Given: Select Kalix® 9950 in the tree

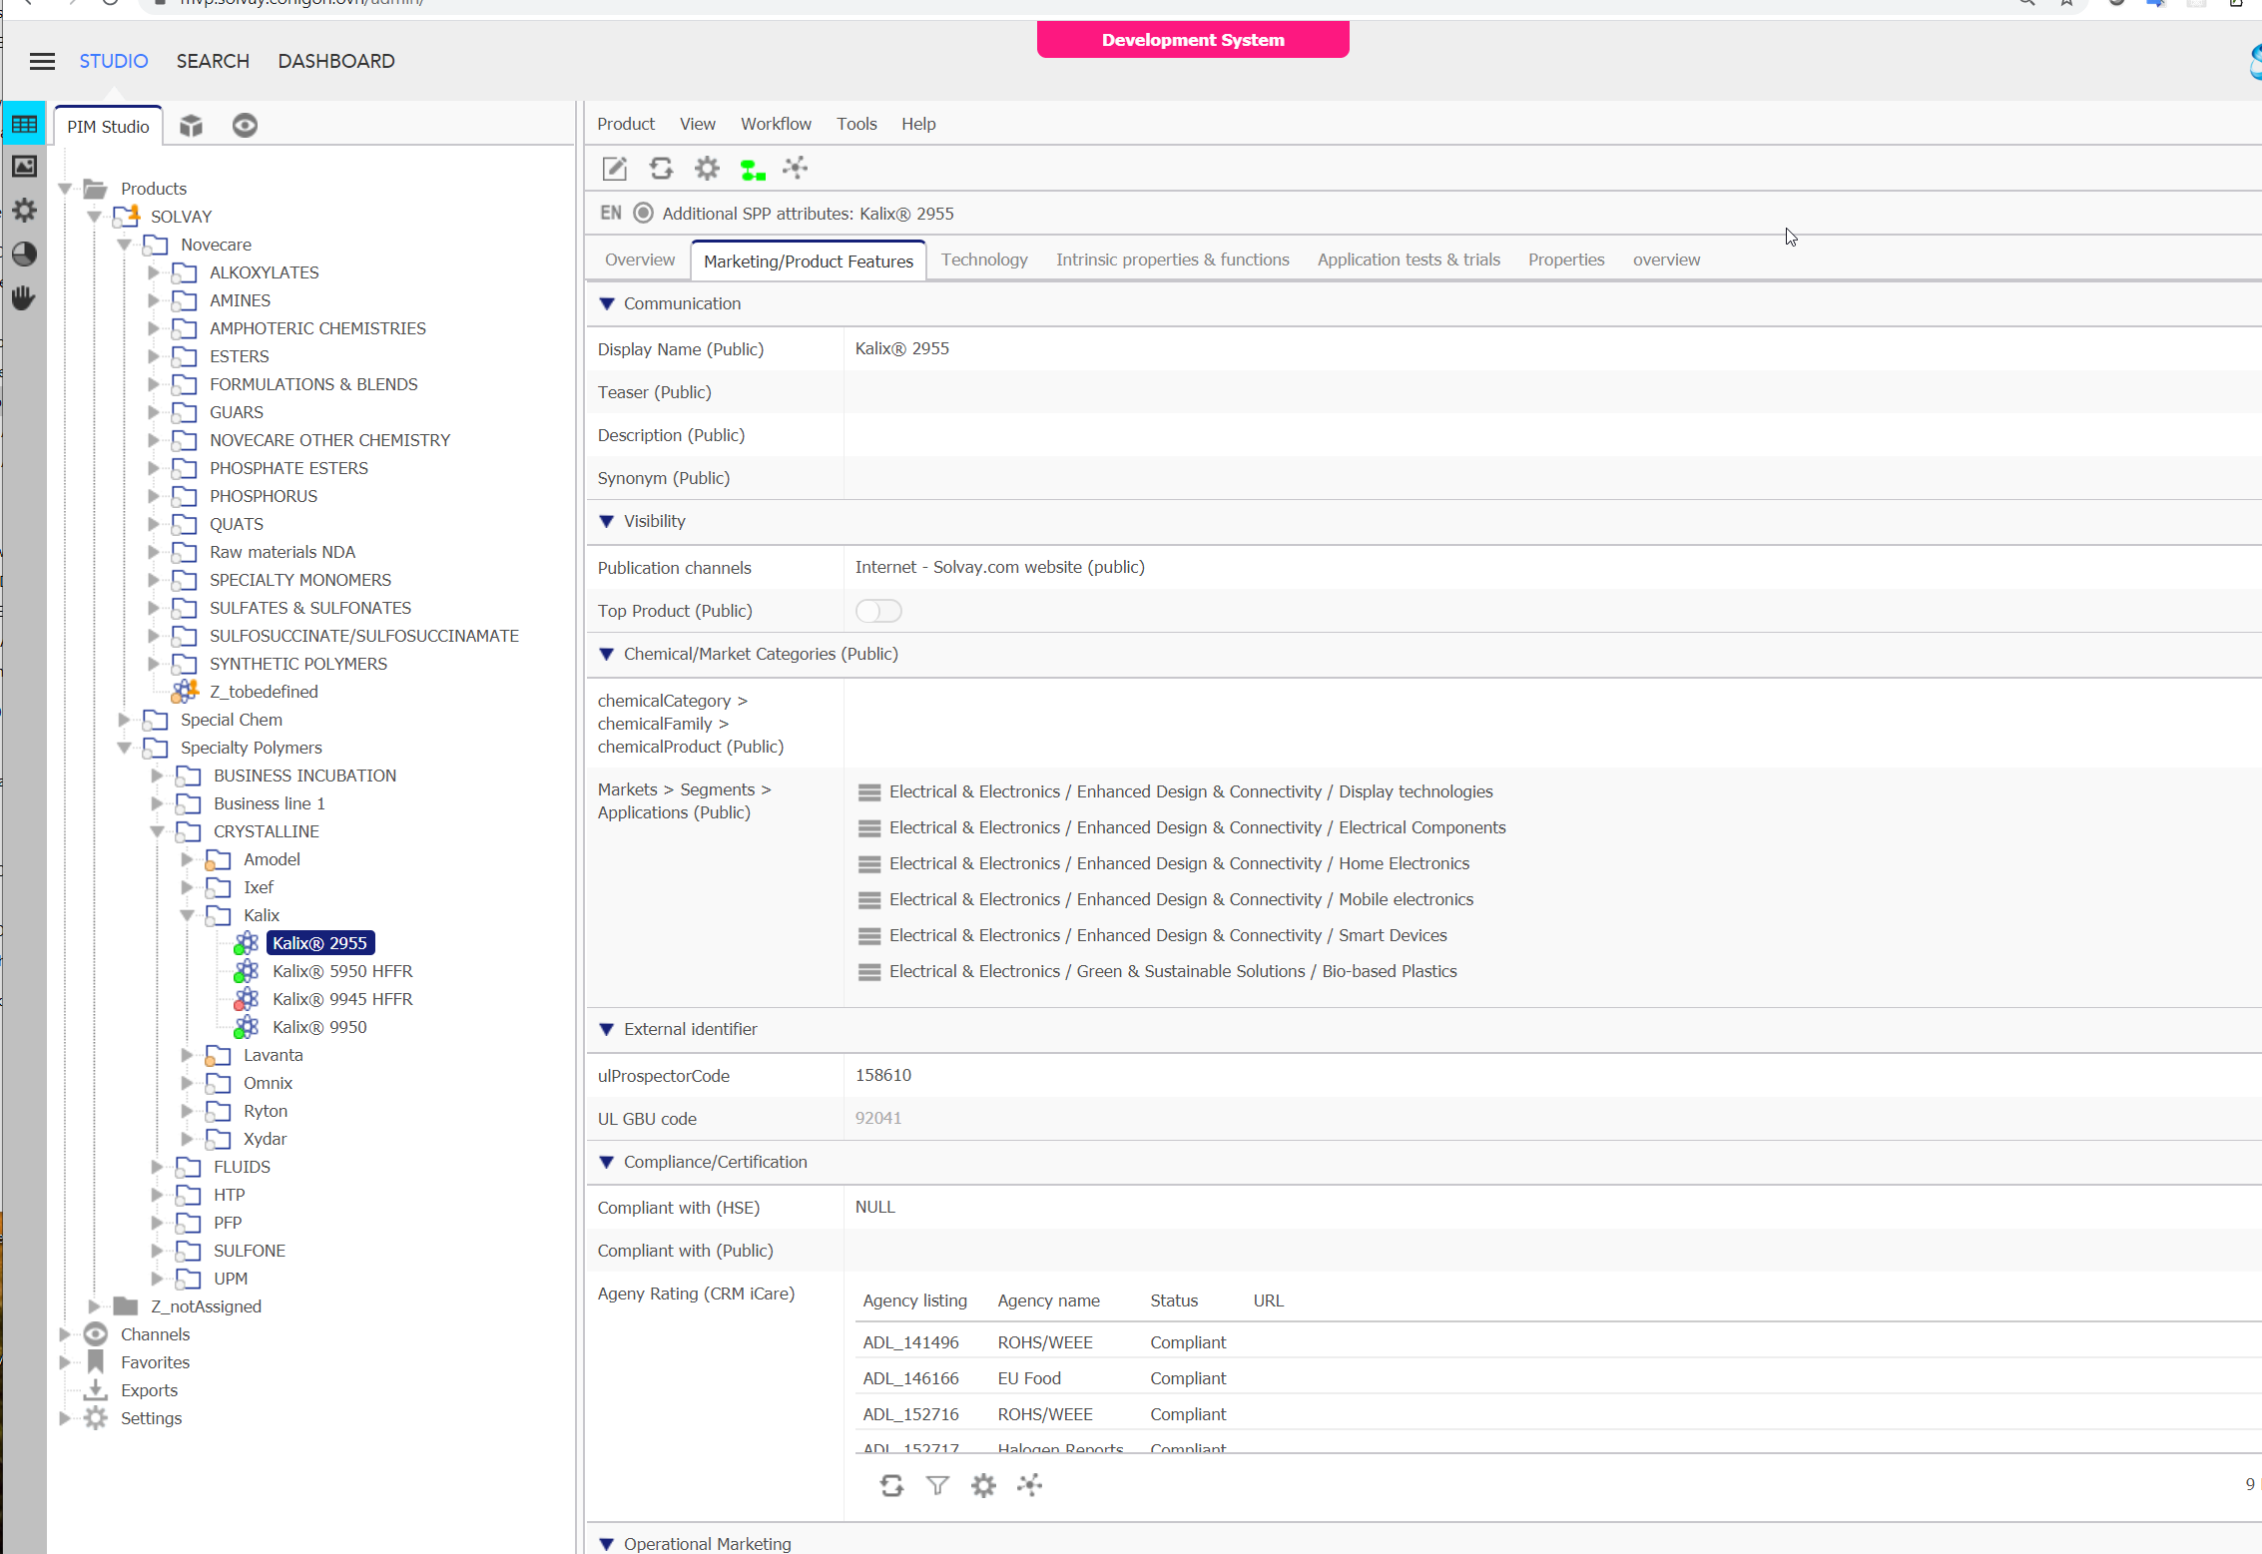Looking at the screenshot, I should pyautogui.click(x=319, y=1027).
